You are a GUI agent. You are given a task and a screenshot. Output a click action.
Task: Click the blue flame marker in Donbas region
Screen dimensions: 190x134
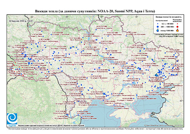point(156,75)
